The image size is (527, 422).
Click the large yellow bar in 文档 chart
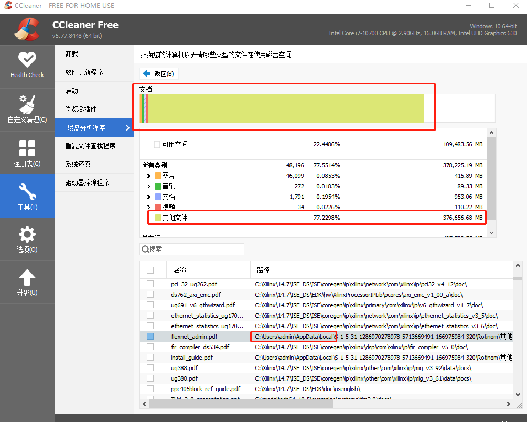click(x=286, y=108)
